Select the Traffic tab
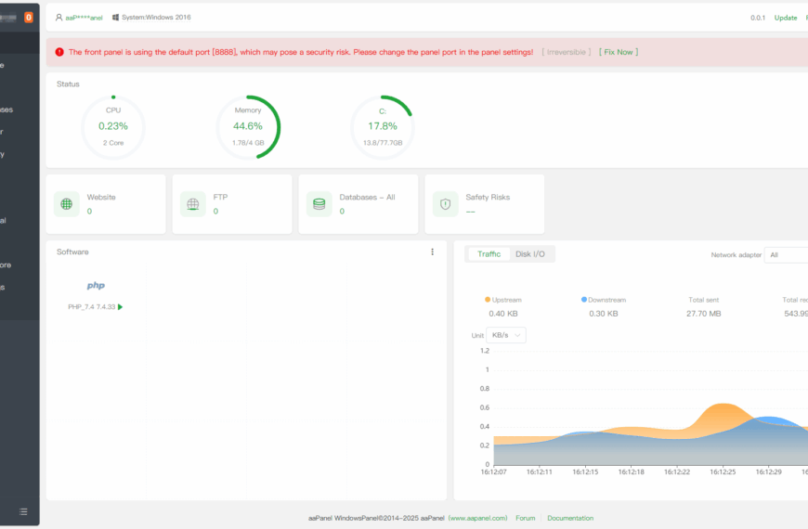The width and height of the screenshot is (808, 529). 489,254
